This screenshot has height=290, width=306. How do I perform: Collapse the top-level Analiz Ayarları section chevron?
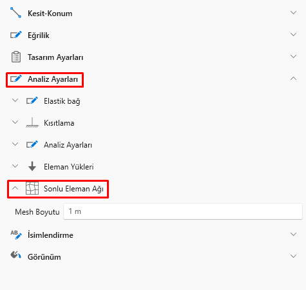[x=293, y=79]
